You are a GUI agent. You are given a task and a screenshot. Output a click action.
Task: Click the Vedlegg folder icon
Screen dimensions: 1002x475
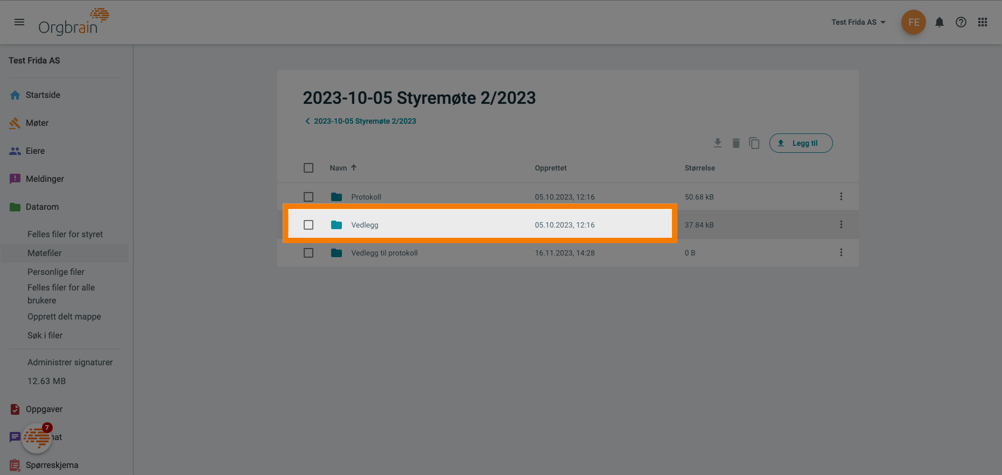(337, 225)
